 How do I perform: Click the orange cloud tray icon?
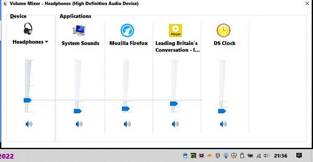click(210, 155)
